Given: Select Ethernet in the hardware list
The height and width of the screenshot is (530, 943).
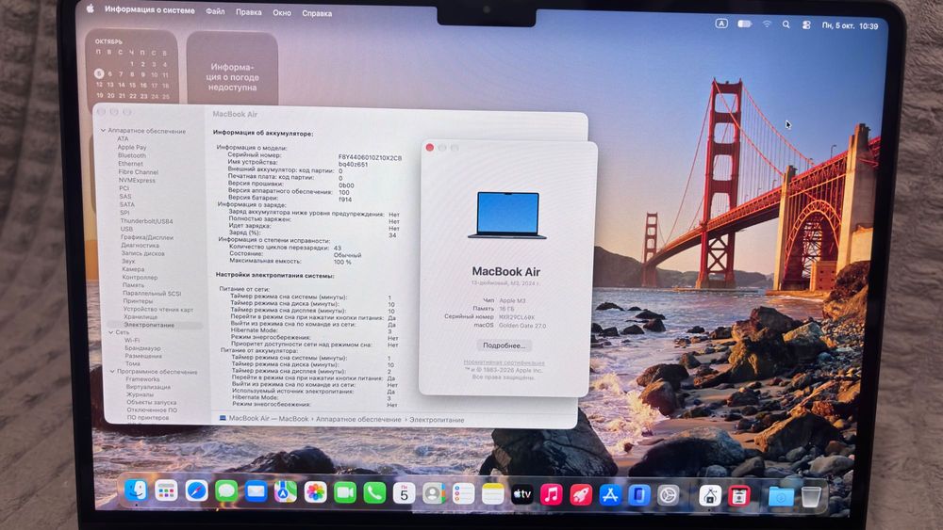Looking at the screenshot, I should coord(130,163).
